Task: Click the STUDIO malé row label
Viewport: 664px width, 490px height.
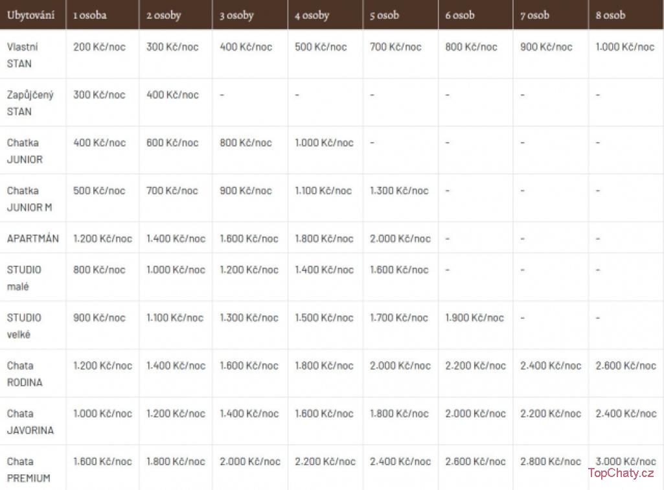Action: (x=24, y=278)
